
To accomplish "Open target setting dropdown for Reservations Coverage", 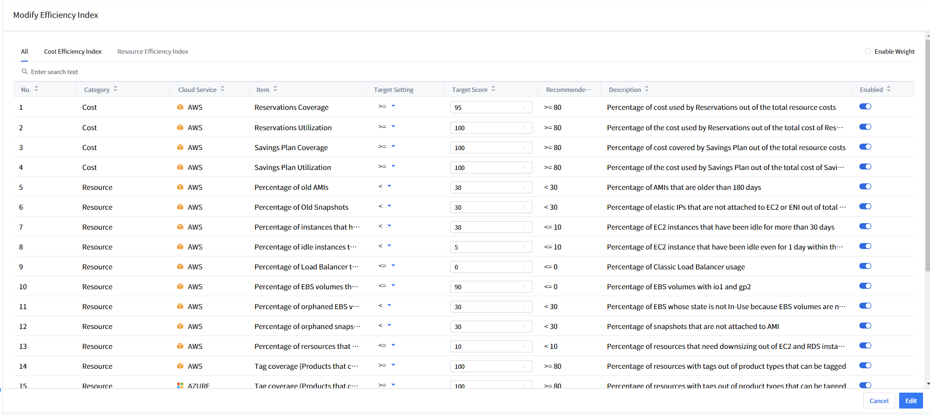I will click(393, 106).
